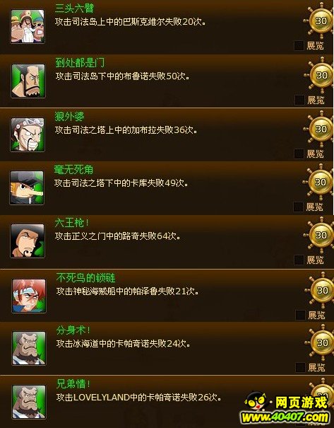
Task: Toggle 展览 checkbox for 分身术!
Action: (x=300, y=367)
